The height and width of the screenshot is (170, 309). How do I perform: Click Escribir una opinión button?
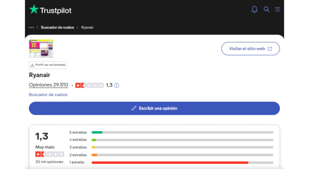pos(154,109)
